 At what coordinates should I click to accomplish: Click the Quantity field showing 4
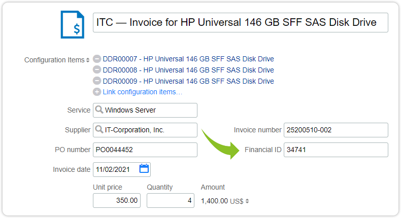click(x=171, y=200)
